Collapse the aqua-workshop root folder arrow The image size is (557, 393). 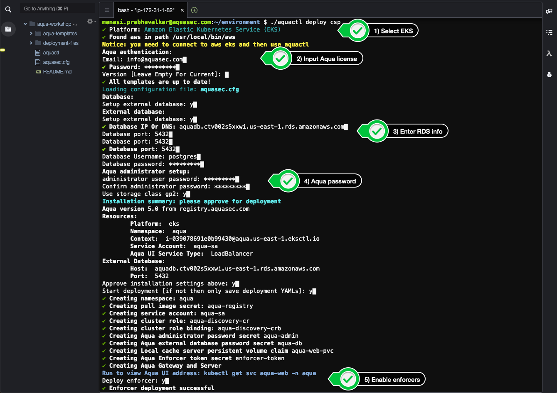click(25, 24)
